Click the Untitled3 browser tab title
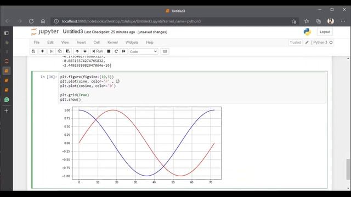This screenshot has width=351, height=197. coord(178,11)
